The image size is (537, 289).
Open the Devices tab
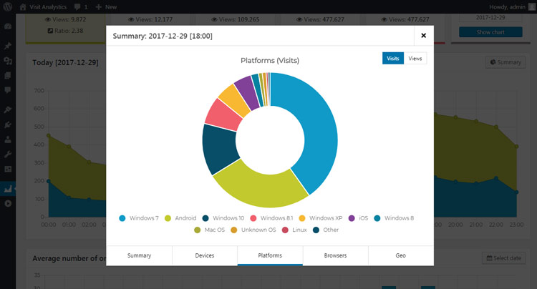tap(205, 255)
